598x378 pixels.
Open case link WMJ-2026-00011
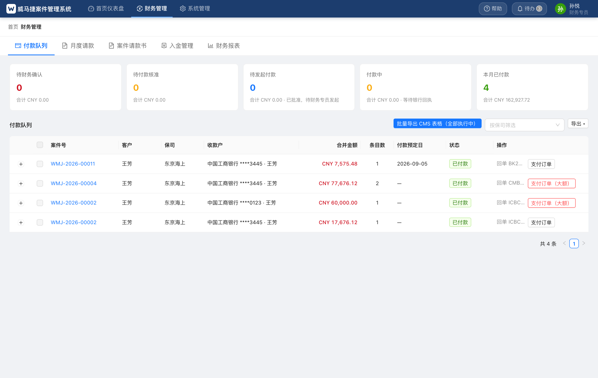click(73, 164)
